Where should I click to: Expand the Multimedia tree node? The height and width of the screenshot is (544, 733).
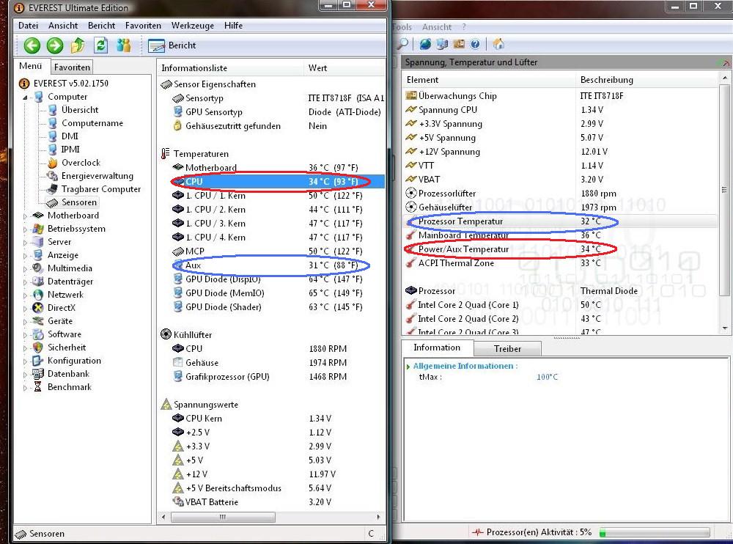coord(25,268)
